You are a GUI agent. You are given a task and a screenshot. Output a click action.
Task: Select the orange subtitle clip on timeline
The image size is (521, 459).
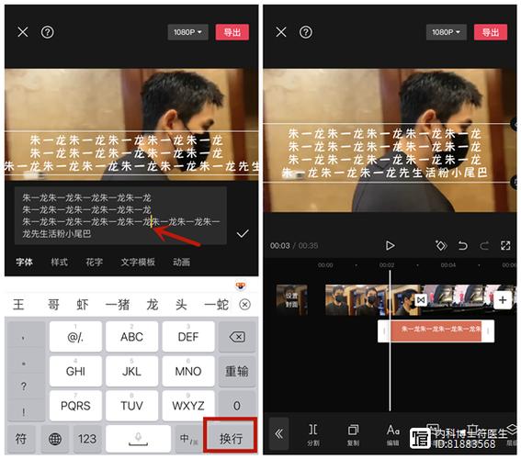click(x=436, y=330)
